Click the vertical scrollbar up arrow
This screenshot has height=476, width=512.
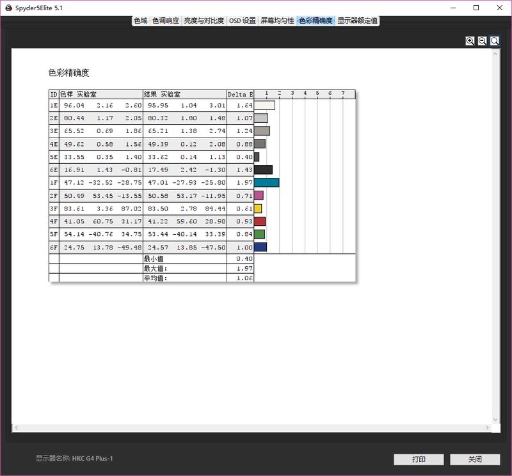tap(495, 54)
